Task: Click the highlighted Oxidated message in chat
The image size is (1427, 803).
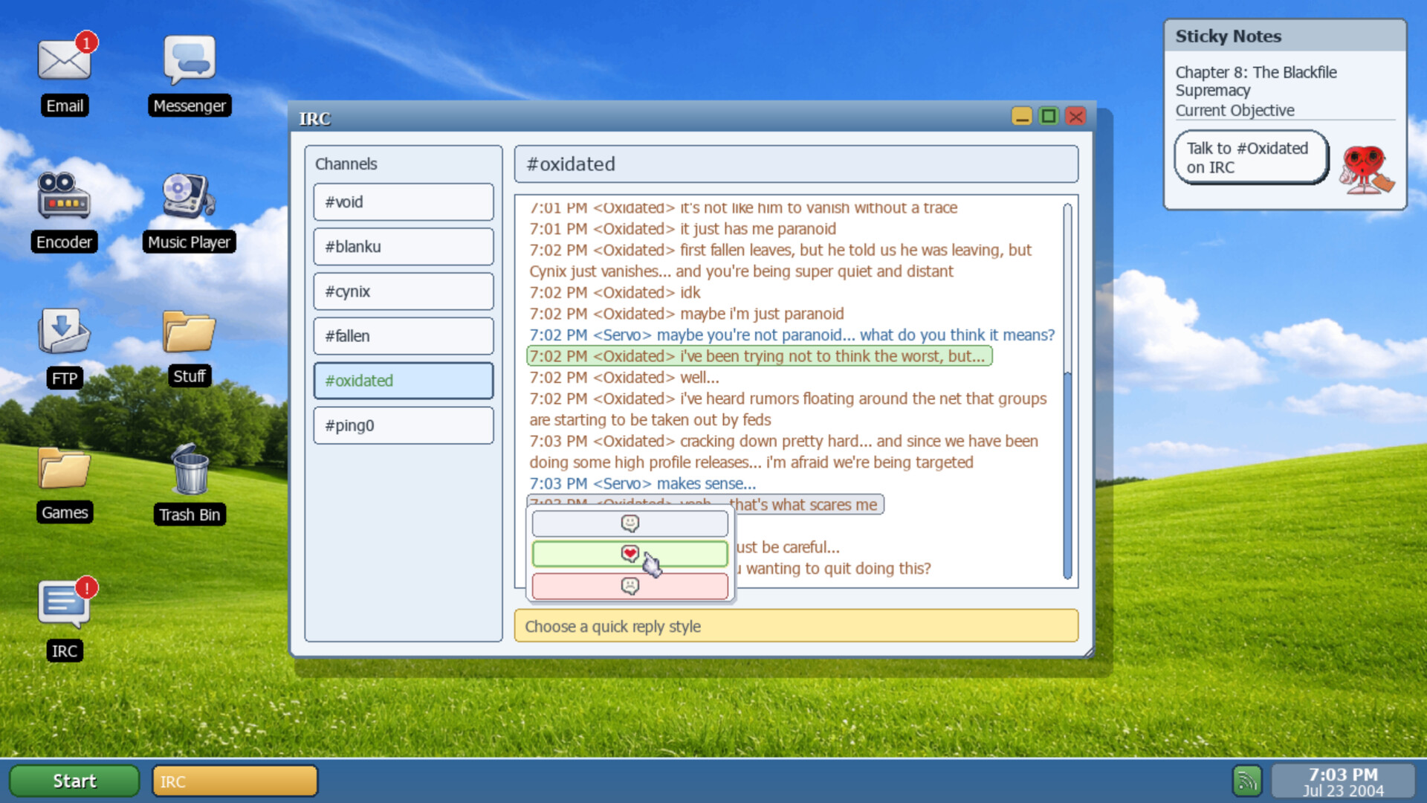Action: [759, 356]
